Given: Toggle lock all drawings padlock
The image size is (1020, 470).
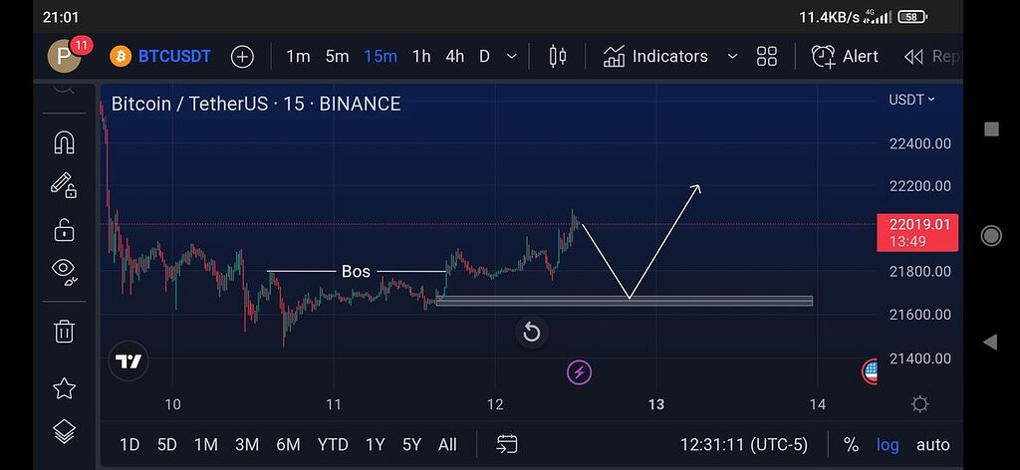Looking at the screenshot, I should pos(64,229).
